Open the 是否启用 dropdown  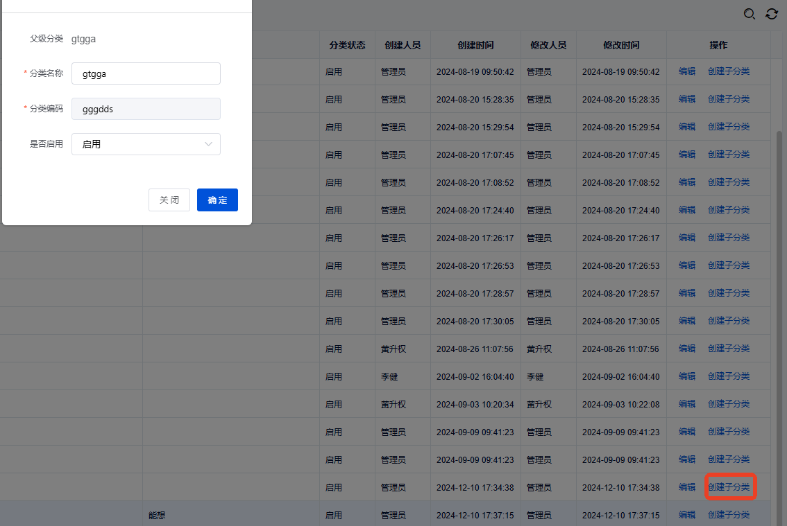146,144
